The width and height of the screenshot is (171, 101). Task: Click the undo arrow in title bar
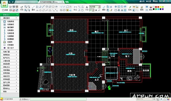point(10,2)
